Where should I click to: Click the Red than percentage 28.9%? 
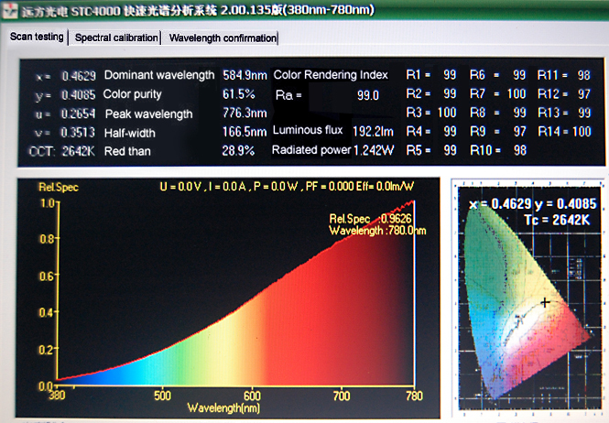[238, 151]
